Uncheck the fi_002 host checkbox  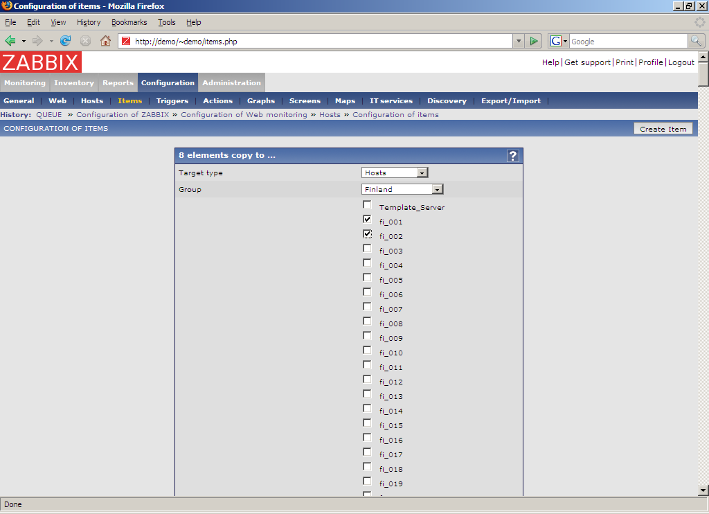367,233
